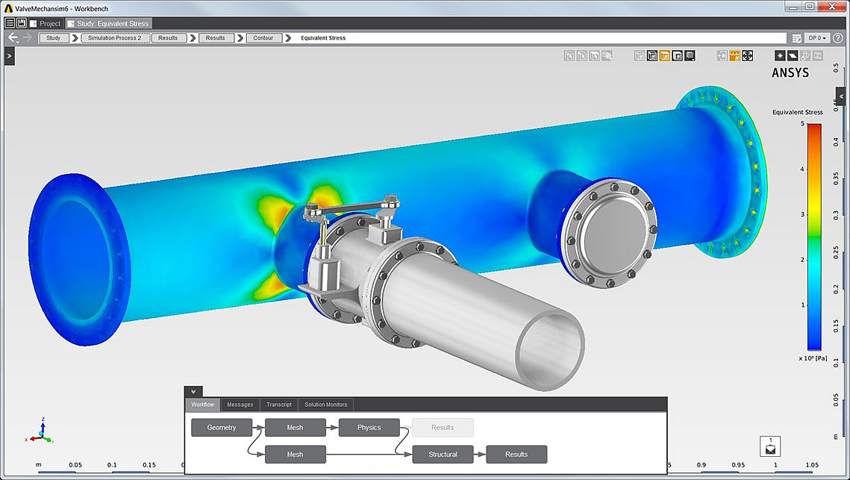Collapse the Workflow panel with its chevron
This screenshot has width=850, height=480.
[193, 390]
